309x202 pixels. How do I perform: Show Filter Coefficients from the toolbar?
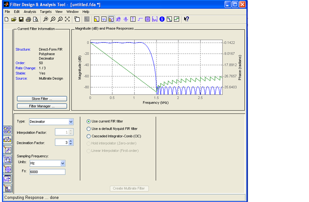pyautogui.click(x=155, y=19)
